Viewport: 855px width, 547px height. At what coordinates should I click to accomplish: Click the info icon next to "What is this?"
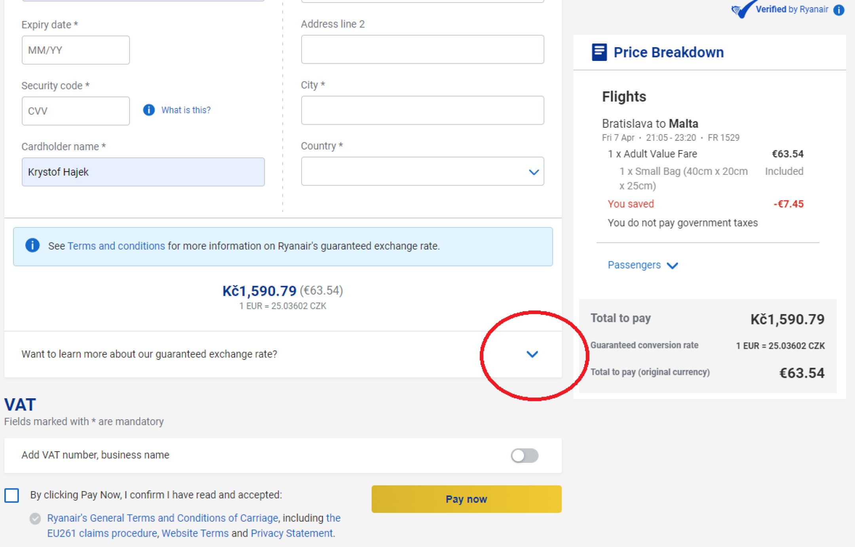149,110
